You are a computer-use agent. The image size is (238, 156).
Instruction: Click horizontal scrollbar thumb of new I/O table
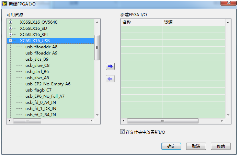click(x=163, y=121)
